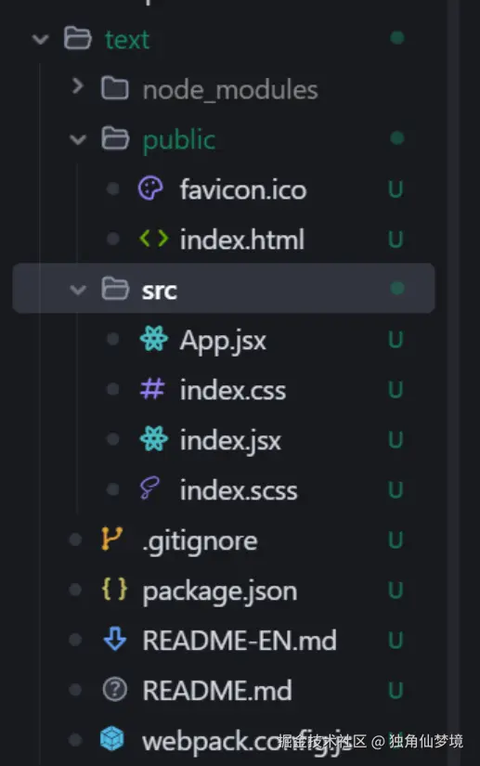Click the curly braces icon beside package.json
Image resolution: width=480 pixels, height=766 pixels.
coord(114,590)
